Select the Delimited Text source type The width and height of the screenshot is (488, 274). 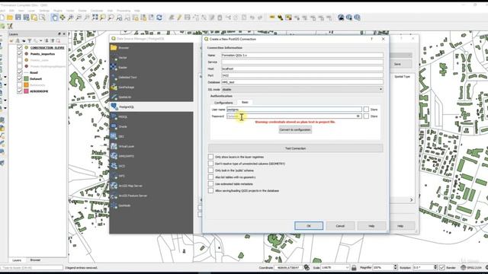151,78
